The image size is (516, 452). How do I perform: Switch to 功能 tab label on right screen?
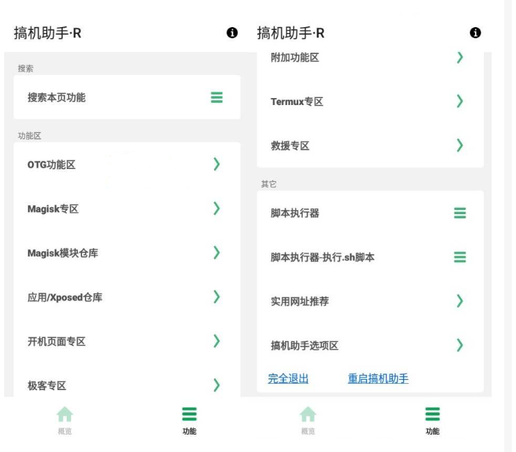click(x=433, y=431)
